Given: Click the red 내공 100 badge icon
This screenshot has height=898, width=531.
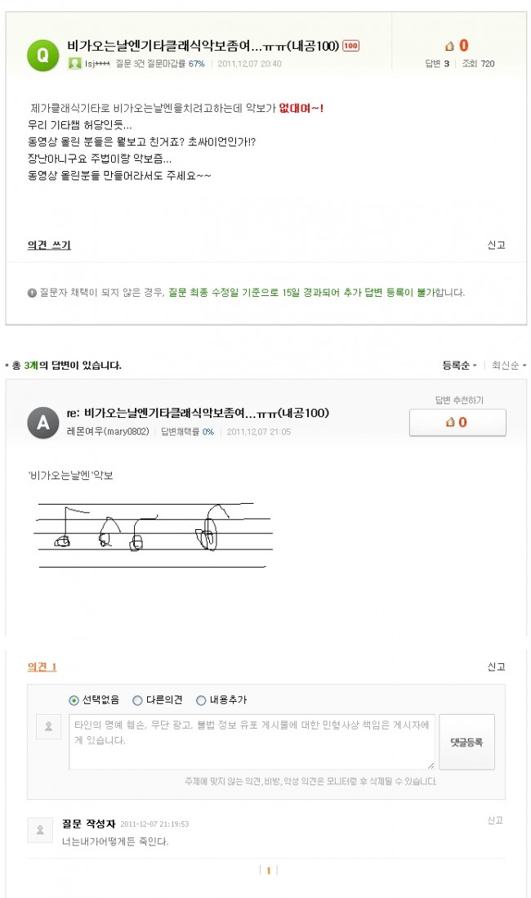Looking at the screenshot, I should (352, 47).
